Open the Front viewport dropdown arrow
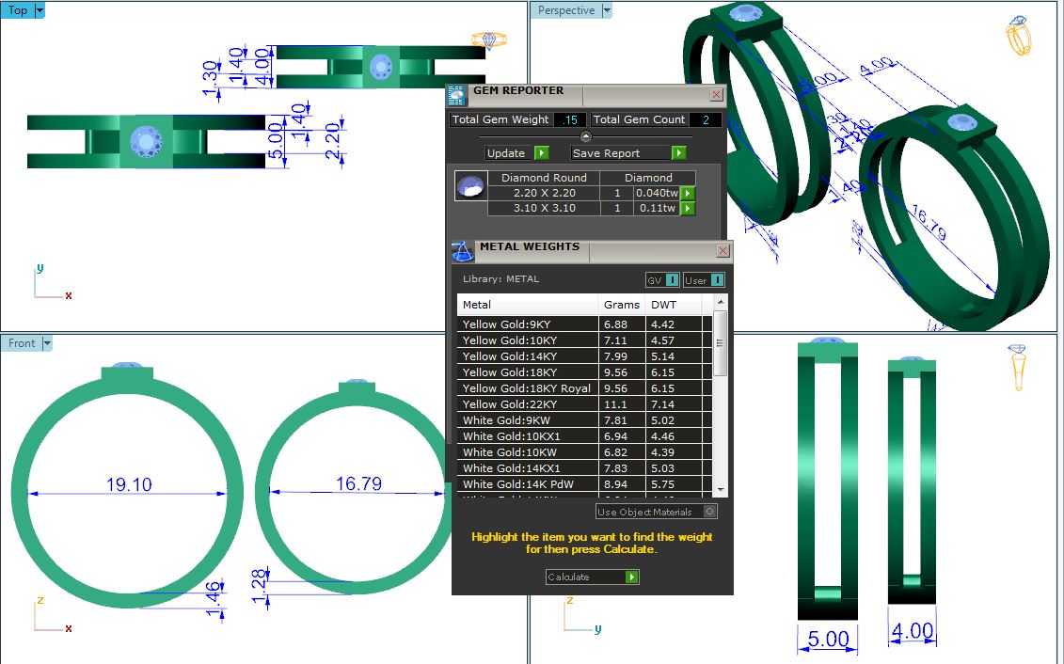The image size is (1064, 664). pos(47,343)
